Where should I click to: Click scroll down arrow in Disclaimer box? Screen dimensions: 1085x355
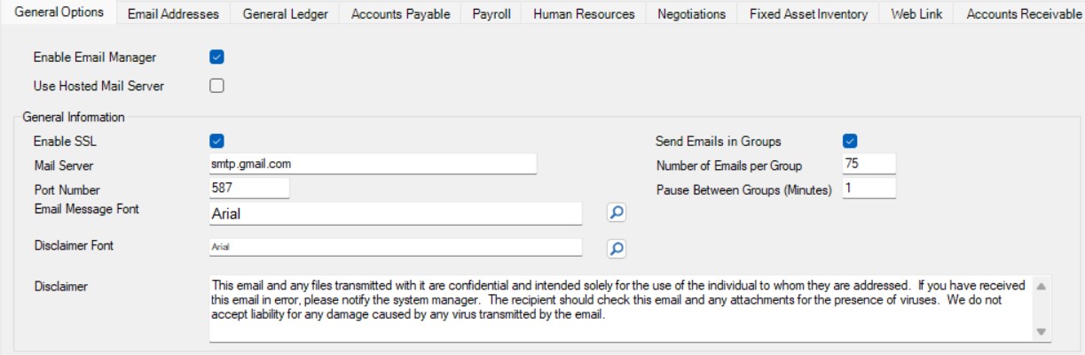pos(1042,332)
